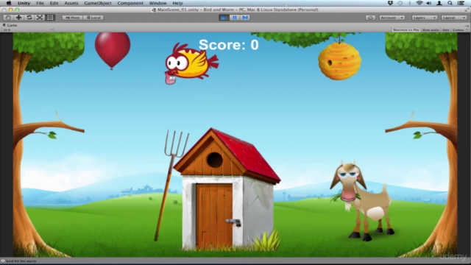Image resolution: width=471 pixels, height=265 pixels.
Task: Open the GameObject menu
Action: (98, 3)
